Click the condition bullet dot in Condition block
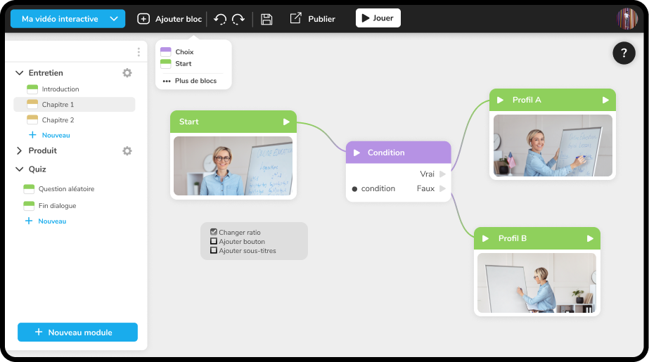Image resolution: width=649 pixels, height=362 pixels. pos(354,189)
